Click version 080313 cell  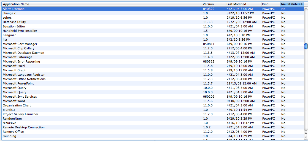[209, 61]
